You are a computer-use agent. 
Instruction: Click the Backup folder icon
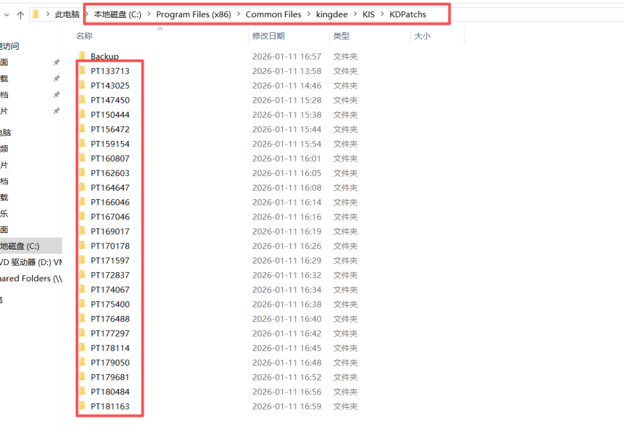click(82, 56)
